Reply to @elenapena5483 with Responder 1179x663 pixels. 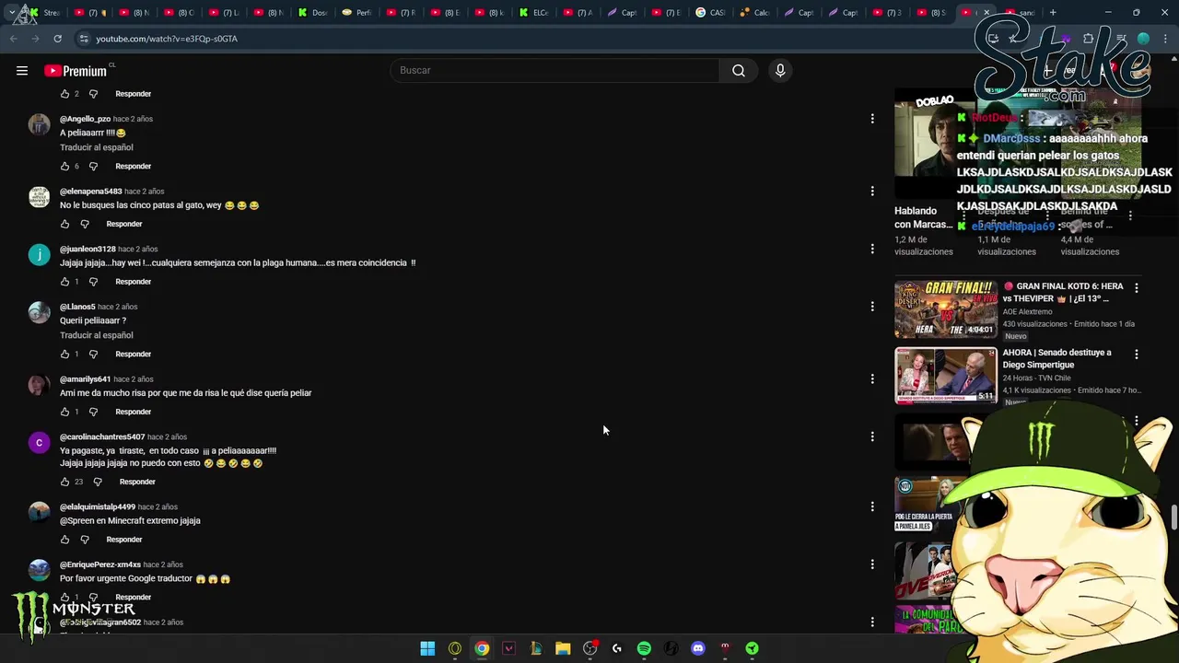click(123, 224)
